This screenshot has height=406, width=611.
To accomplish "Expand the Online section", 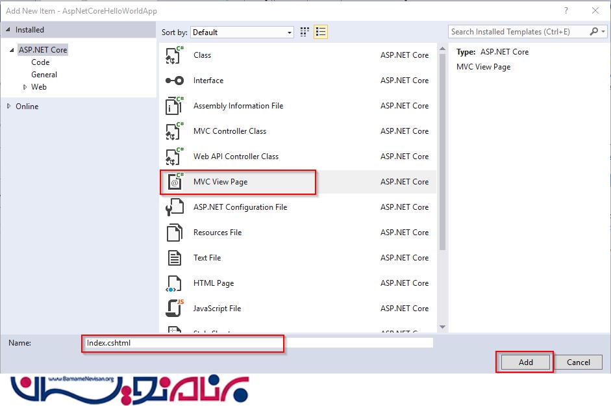I will coord(8,107).
